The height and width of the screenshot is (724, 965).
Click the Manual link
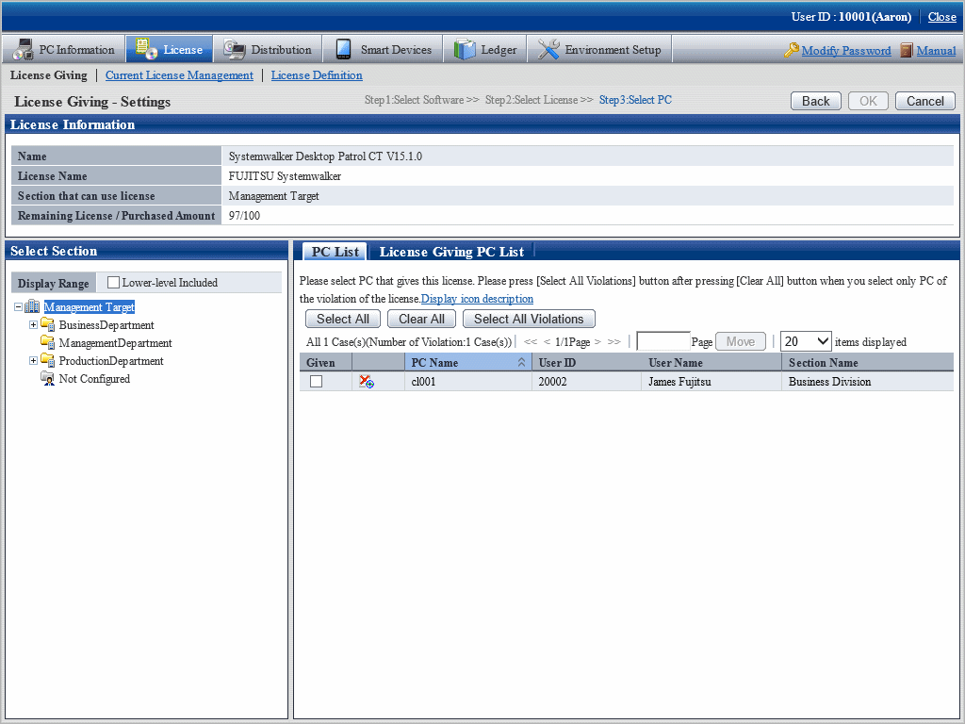pos(936,51)
